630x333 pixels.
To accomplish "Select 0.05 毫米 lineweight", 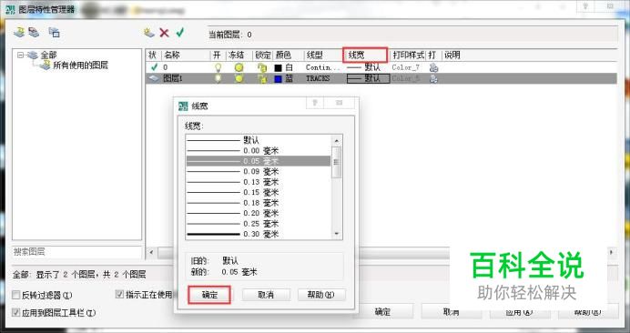I will pyautogui.click(x=259, y=161).
